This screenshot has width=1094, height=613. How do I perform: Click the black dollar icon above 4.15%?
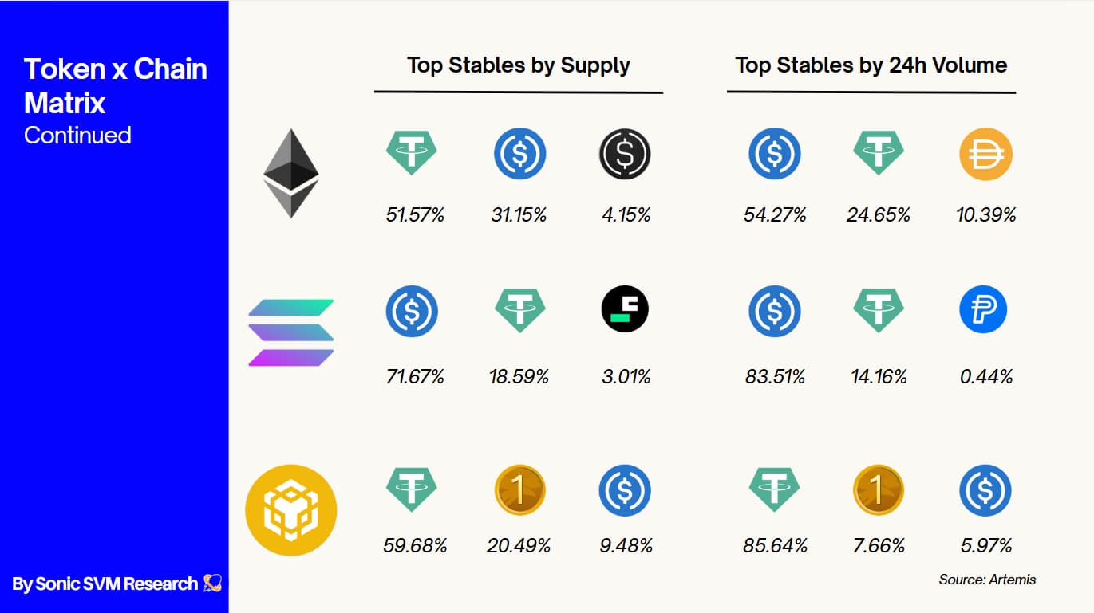625,152
